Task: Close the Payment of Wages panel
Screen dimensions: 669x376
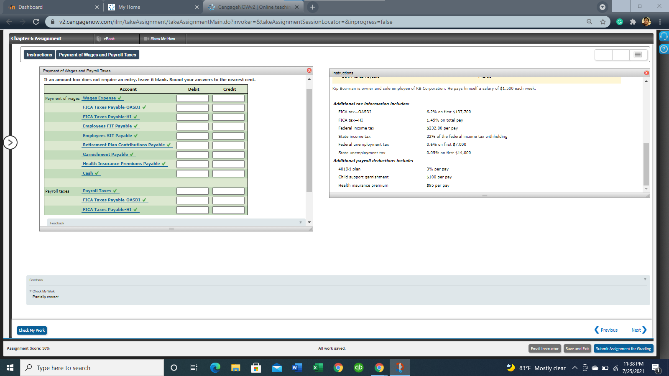Action: 309,71
